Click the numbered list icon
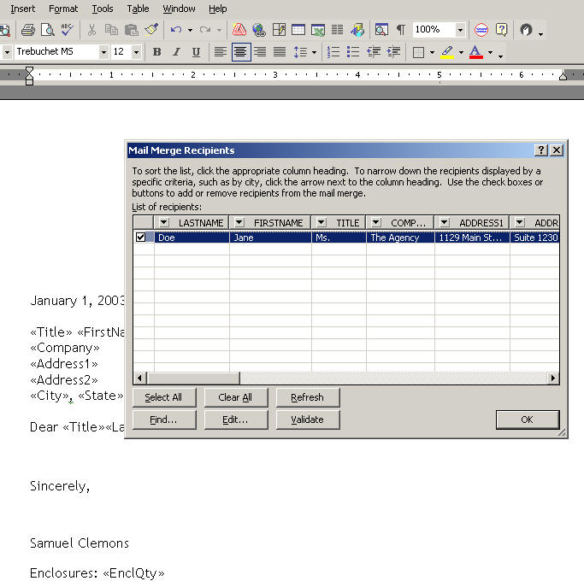 [333, 52]
